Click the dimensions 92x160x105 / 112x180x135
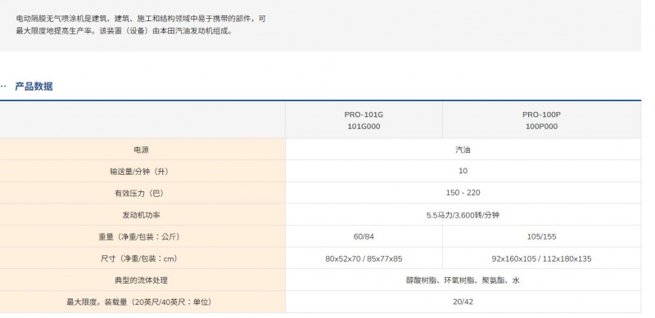655x318 pixels. tap(541, 259)
